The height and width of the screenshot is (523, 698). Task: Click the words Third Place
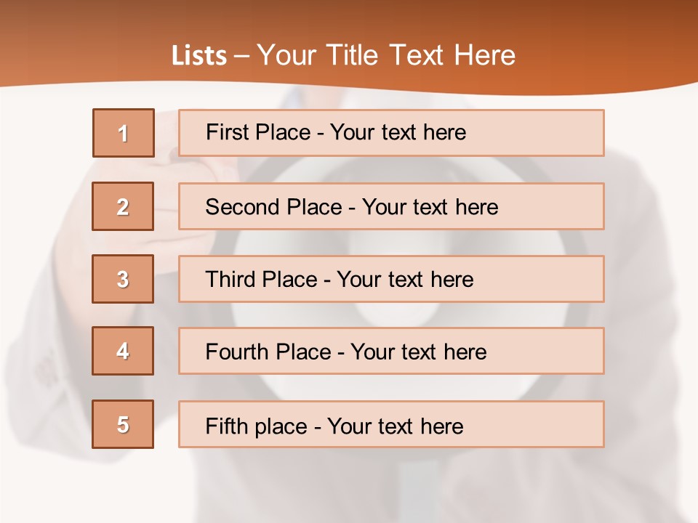pos(261,279)
